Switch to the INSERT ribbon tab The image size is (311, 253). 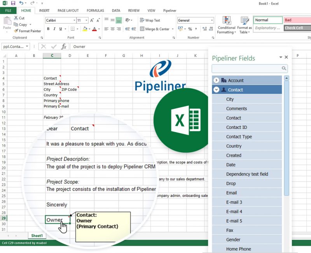pos(44,10)
